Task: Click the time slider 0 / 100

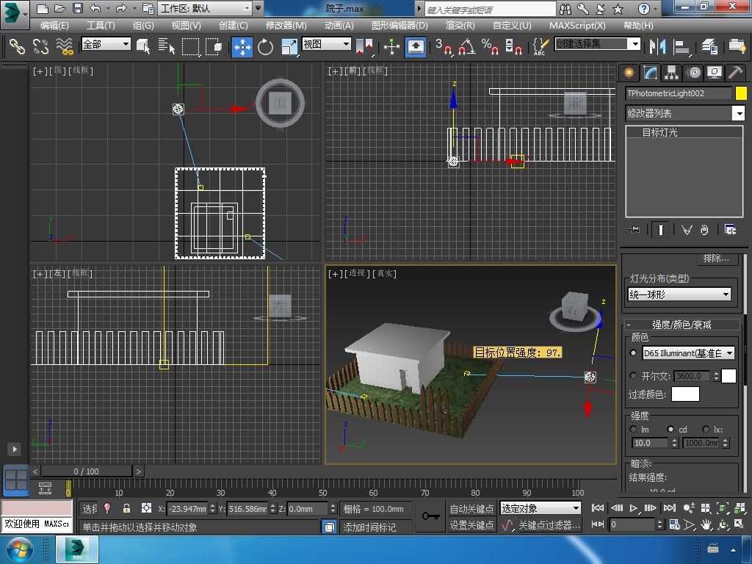Action: click(87, 471)
